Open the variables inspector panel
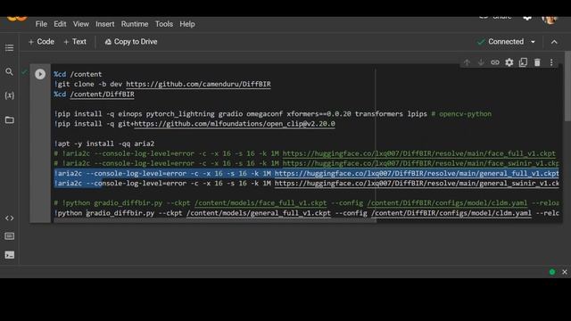The image size is (571, 321). pos(10,95)
